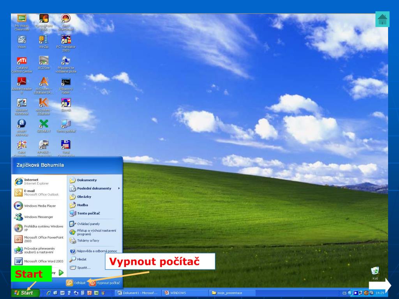Click the doSystem EduBase icon with orange K
399x299 pixels.
point(44,107)
